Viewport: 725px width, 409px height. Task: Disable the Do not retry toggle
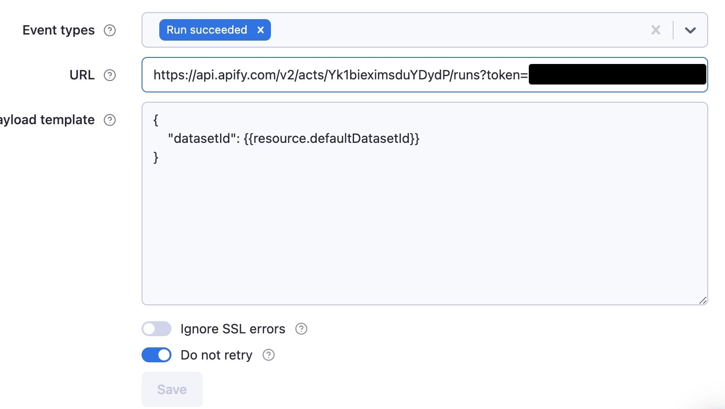tap(156, 355)
